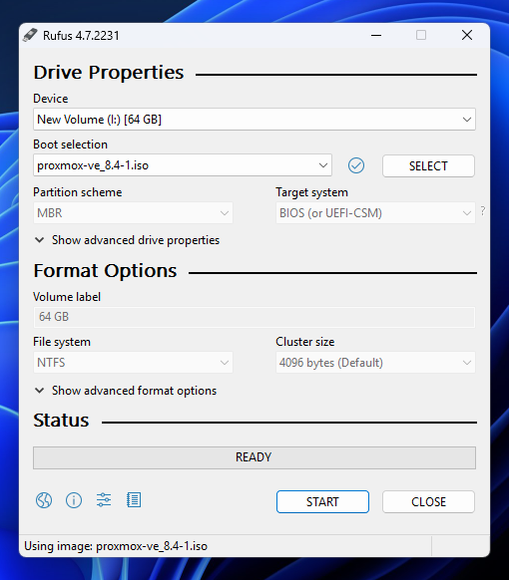
Task: Open the Device dropdown showing New Volume
Action: click(x=254, y=120)
